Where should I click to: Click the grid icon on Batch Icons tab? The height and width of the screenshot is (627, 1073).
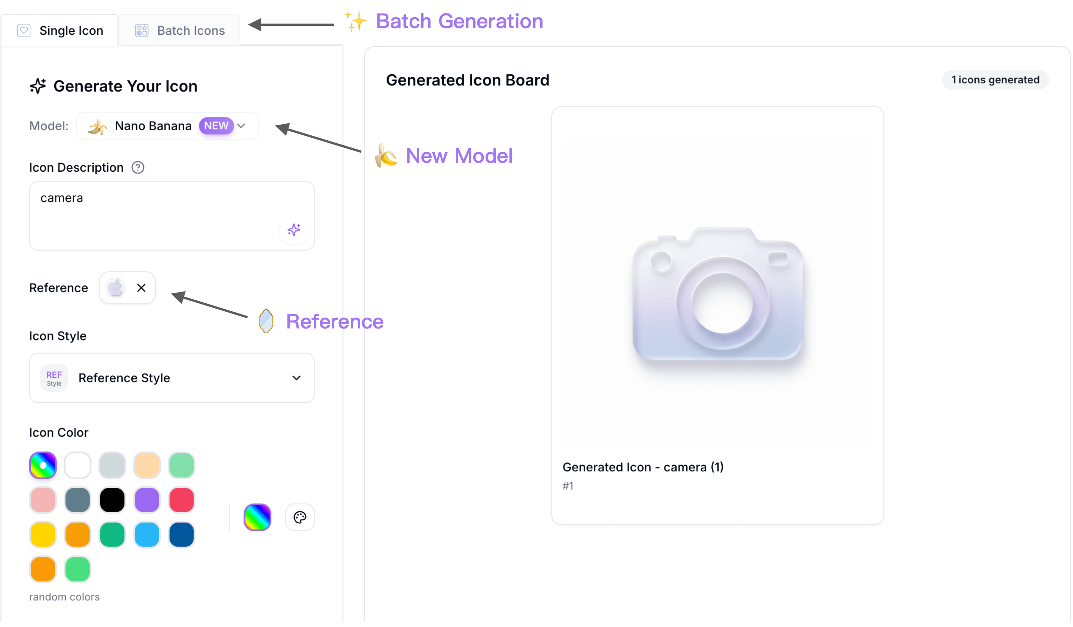142,30
